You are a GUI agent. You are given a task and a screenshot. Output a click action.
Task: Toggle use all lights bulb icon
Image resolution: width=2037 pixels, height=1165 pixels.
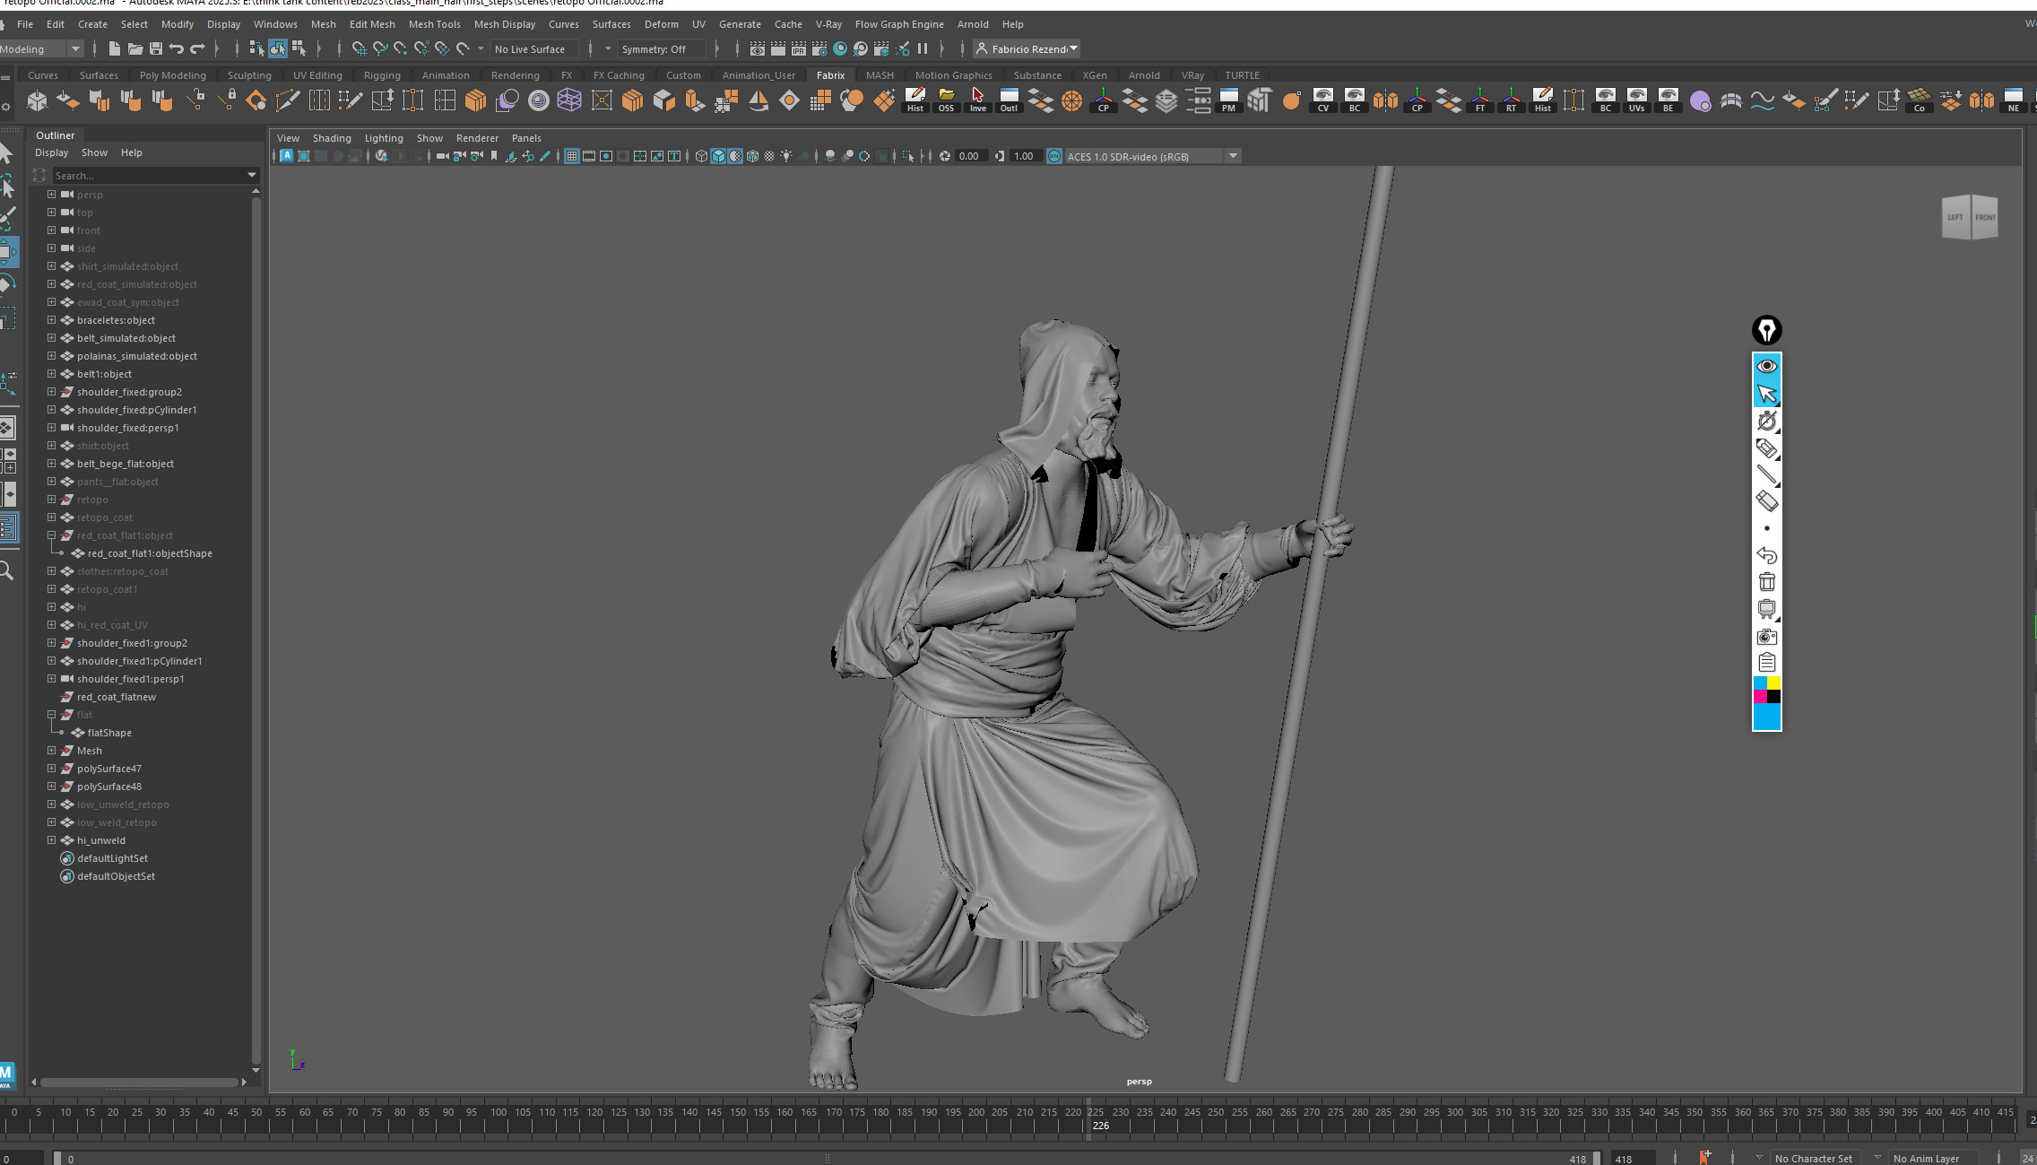coord(786,156)
